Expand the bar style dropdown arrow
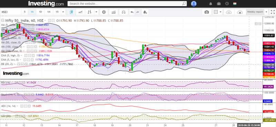The width and height of the screenshot is (276, 127). click(x=96, y=12)
